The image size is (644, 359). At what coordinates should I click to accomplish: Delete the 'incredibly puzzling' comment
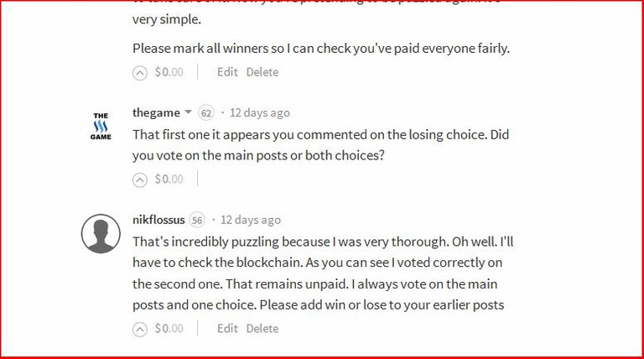point(262,328)
